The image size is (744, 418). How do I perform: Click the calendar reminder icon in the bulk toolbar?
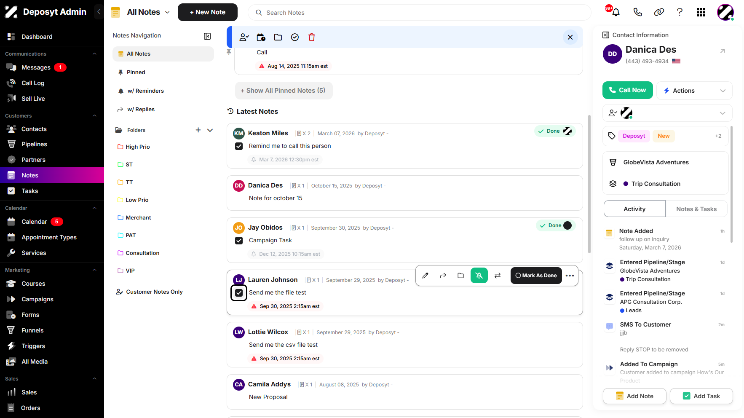[x=261, y=38]
